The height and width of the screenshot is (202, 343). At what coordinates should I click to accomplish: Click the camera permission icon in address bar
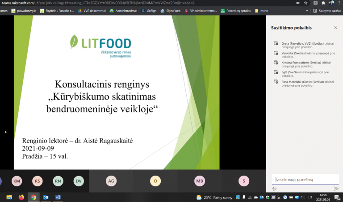298,3
